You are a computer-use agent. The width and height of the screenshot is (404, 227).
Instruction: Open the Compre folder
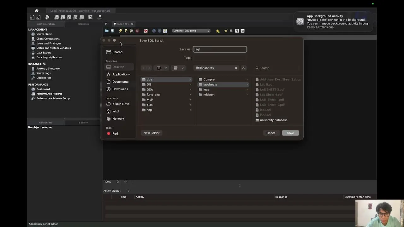(223, 79)
